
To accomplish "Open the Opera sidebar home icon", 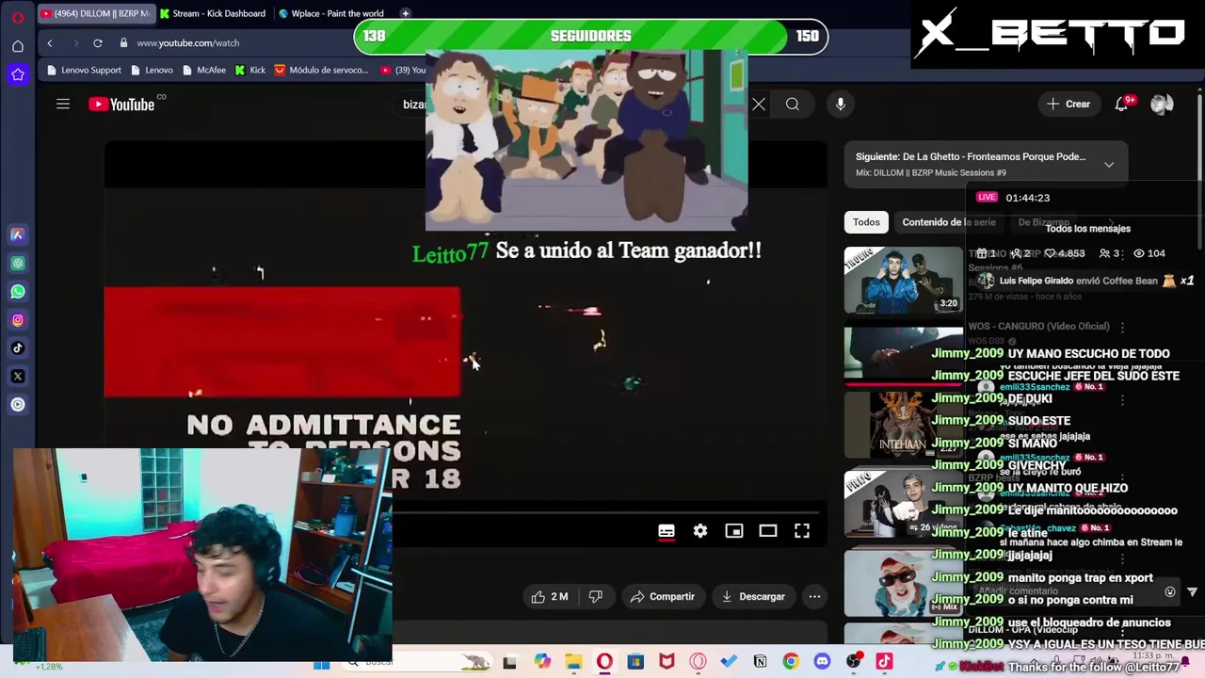I will [18, 45].
